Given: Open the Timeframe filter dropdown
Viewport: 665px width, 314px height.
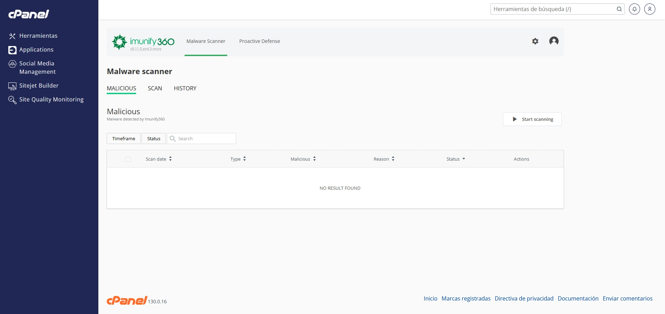Looking at the screenshot, I should point(123,138).
